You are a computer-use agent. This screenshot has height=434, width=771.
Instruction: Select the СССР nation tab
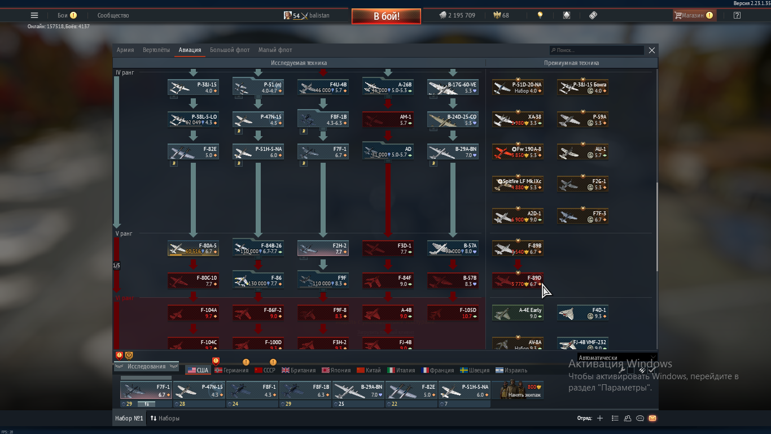point(265,370)
